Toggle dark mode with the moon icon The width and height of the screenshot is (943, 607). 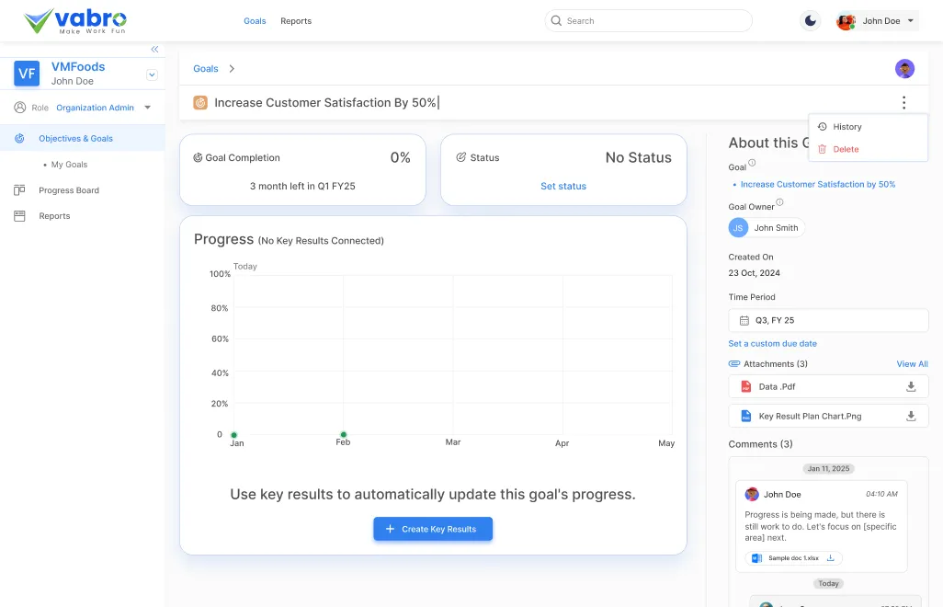810,21
